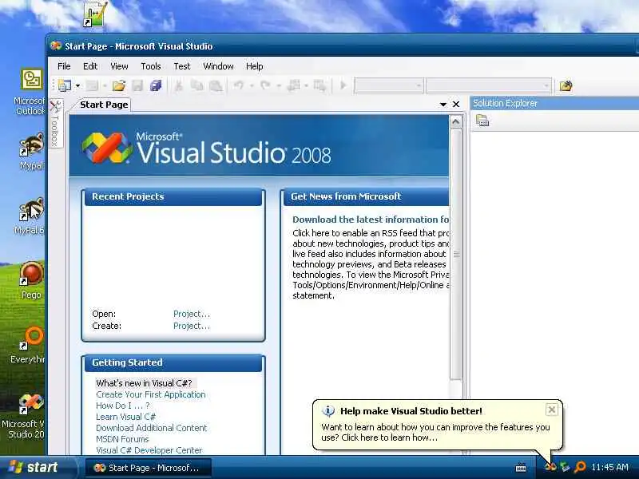Open the active documents dropdown arrow
639x479 pixels.
click(x=443, y=105)
